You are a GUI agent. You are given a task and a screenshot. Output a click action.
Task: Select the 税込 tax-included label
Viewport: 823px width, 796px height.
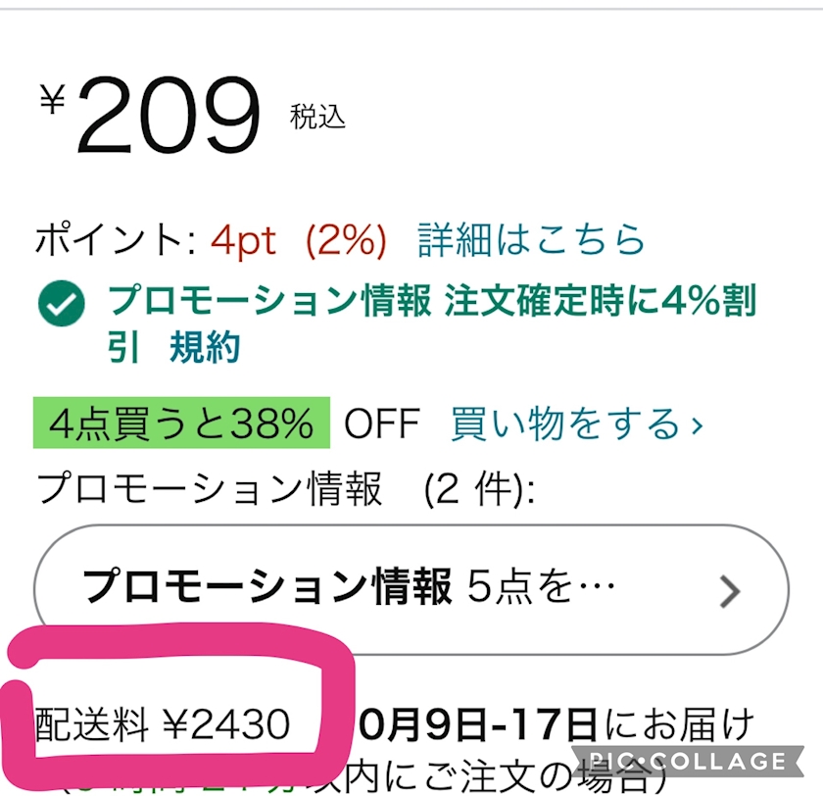coord(317,117)
